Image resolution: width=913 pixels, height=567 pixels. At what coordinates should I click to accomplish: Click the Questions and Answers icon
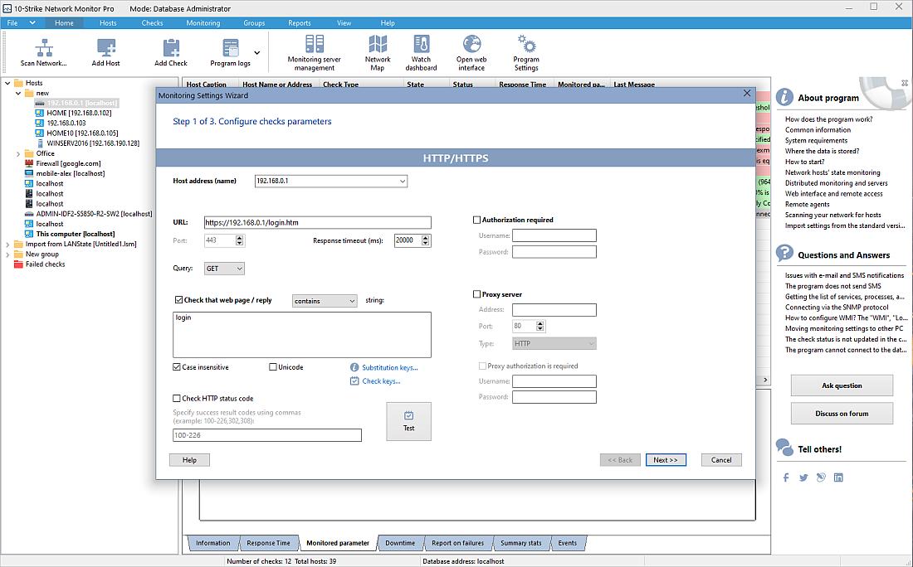(x=784, y=254)
